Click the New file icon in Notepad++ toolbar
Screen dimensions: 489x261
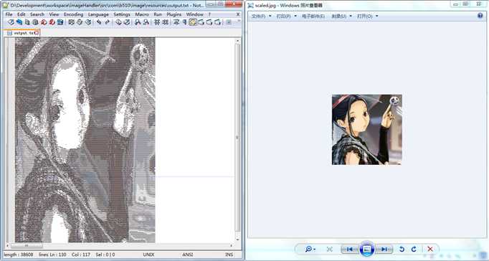[x=11, y=22]
